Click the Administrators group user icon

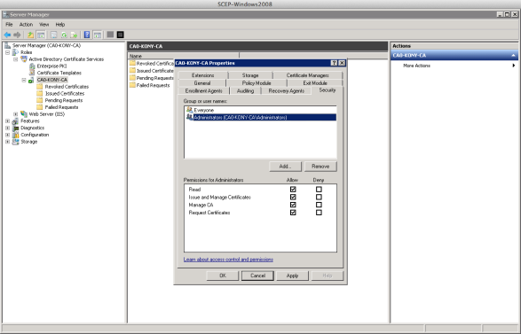click(189, 117)
